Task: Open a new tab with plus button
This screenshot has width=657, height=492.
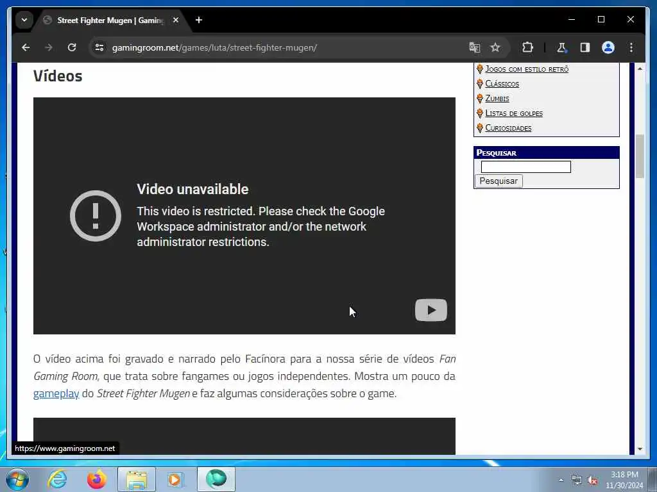Action: pos(199,20)
